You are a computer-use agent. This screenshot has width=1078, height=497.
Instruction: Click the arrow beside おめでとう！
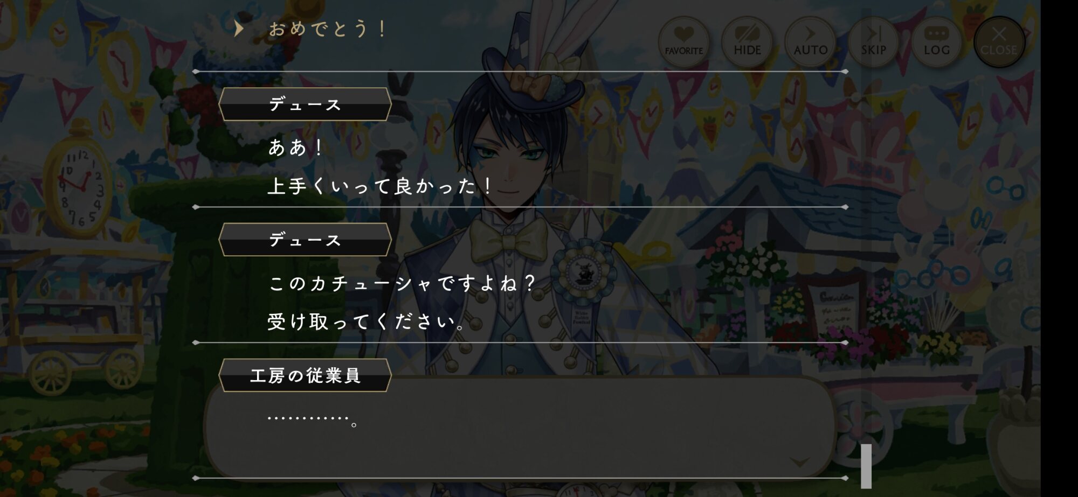(x=239, y=29)
